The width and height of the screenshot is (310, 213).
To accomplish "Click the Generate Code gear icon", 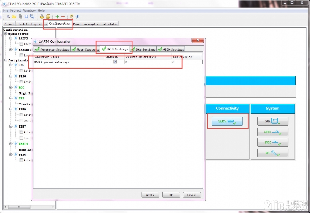I will [42, 17].
